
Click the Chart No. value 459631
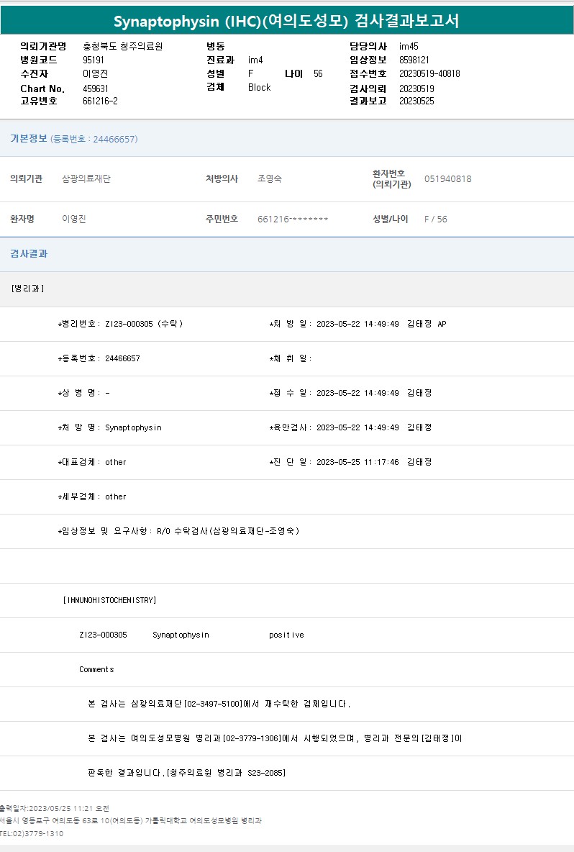(96, 89)
